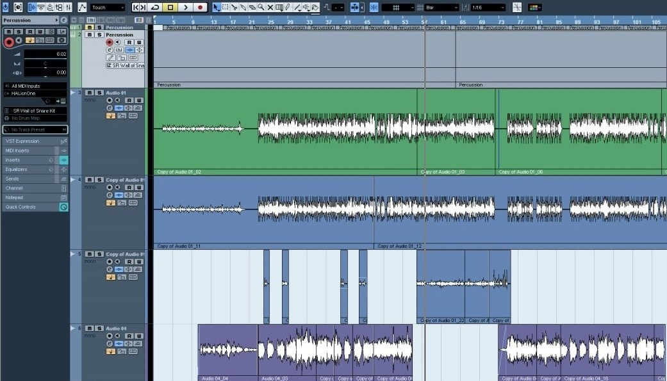The width and height of the screenshot is (667, 381).
Task: Click the Stop transport button
Action: 170,7
